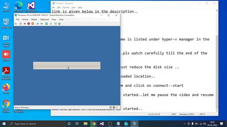
Task: Open the notification center icon
Action: 221,124
